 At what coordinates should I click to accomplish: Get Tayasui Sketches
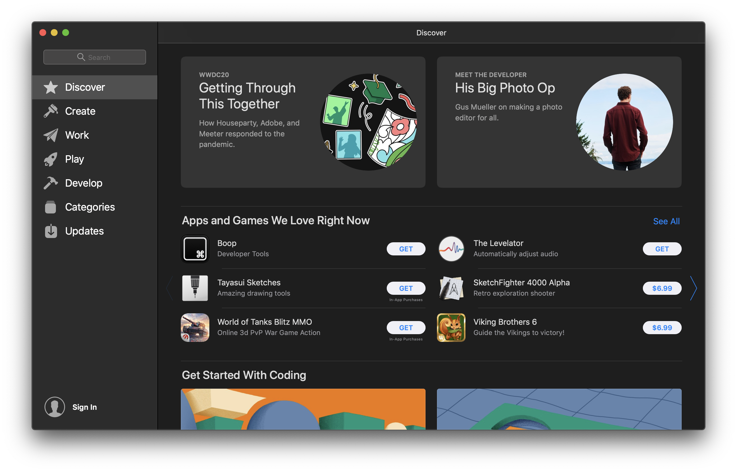point(406,288)
